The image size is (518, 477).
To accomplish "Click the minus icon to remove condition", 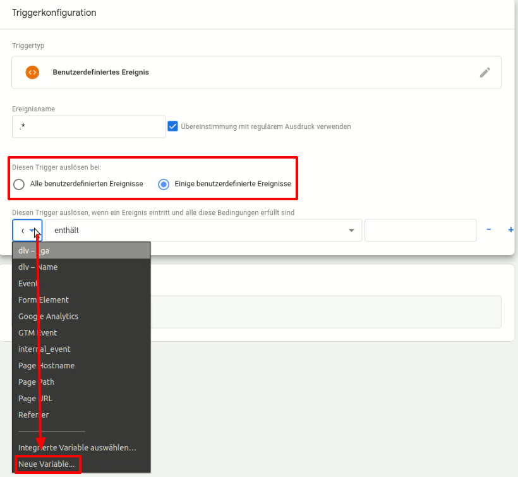I will 488,230.
